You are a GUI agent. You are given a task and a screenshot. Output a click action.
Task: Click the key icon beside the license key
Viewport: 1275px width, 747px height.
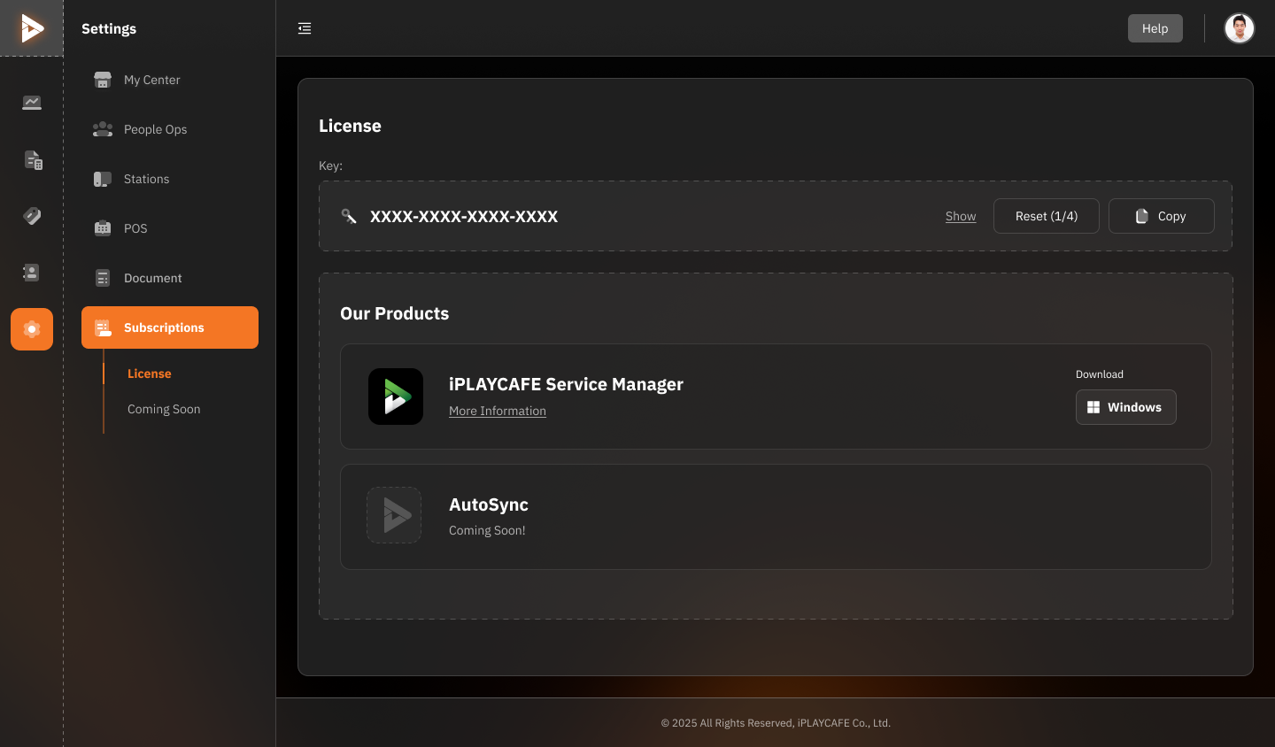pos(349,216)
